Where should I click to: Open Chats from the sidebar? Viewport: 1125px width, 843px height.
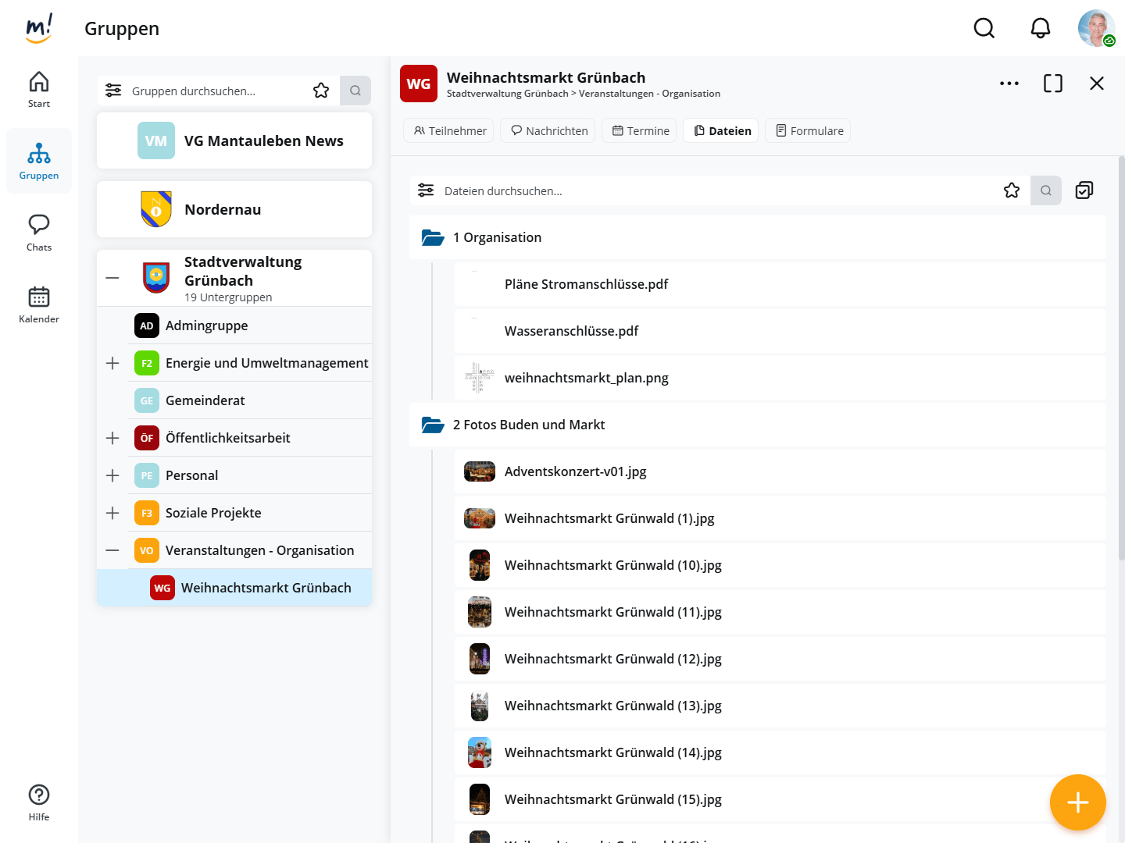pos(39,233)
